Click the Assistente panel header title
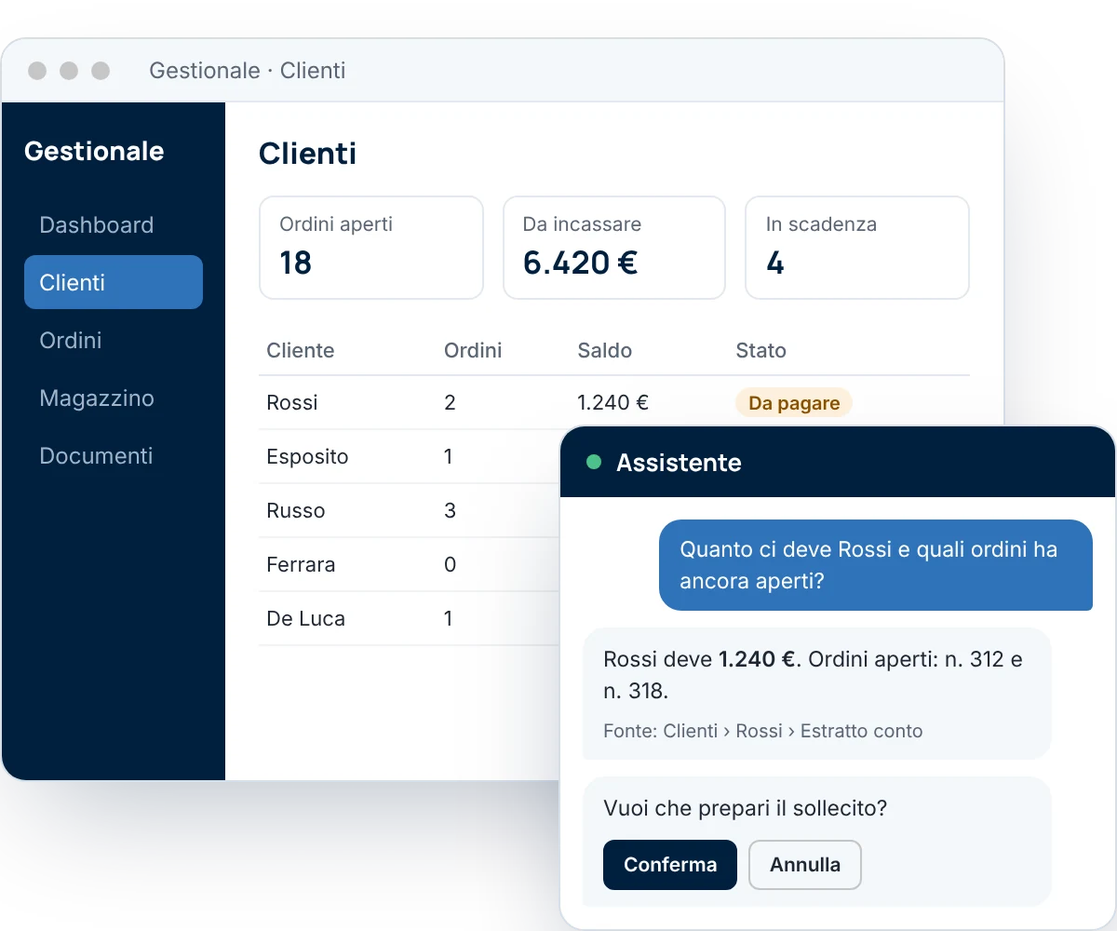 (x=679, y=463)
